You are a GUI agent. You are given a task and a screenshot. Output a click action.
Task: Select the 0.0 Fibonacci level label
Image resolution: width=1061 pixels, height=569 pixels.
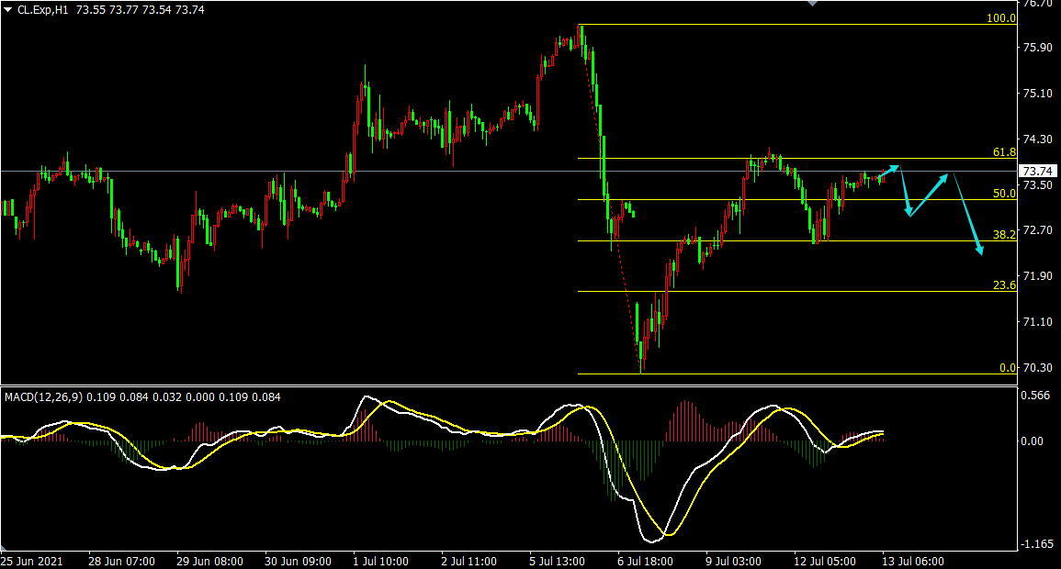point(1008,368)
